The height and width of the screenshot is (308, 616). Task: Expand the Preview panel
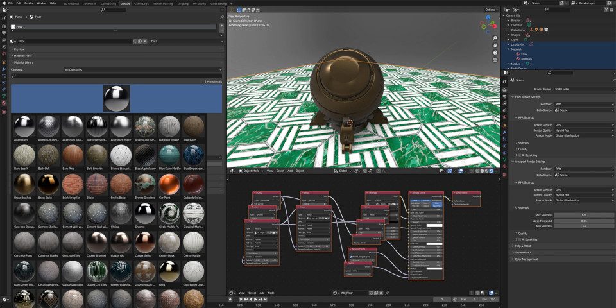[x=19, y=49]
